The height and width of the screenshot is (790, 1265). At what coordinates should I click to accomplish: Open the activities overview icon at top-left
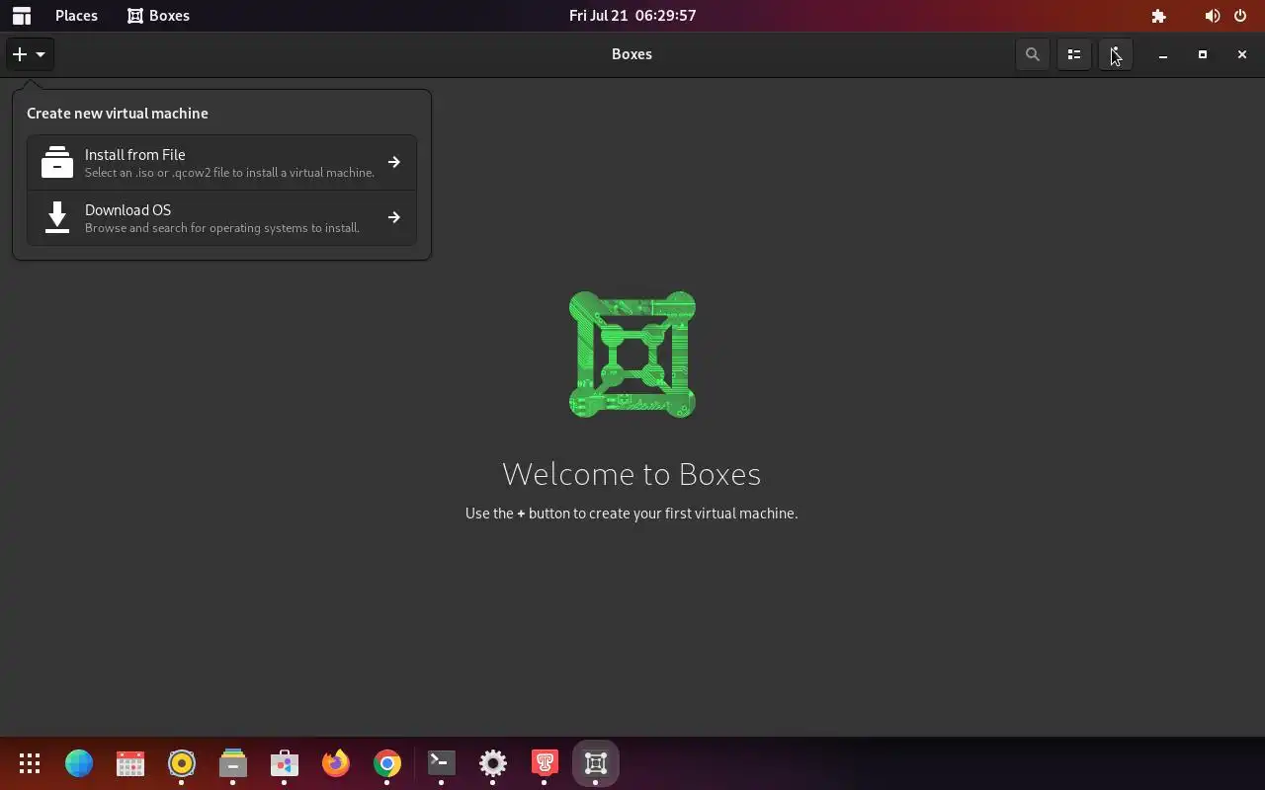coord(21,16)
